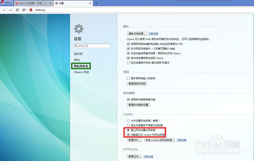Select 隐私和安全 in sidebar
Screen dimensions: 254x161
[81, 66]
